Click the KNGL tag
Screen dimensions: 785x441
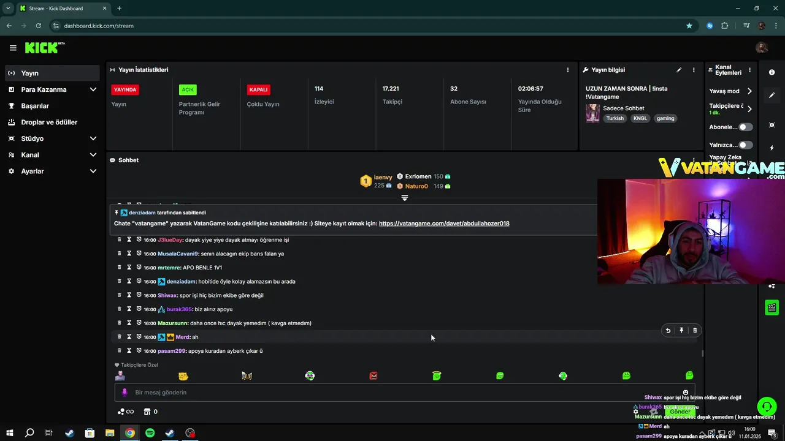640,118
